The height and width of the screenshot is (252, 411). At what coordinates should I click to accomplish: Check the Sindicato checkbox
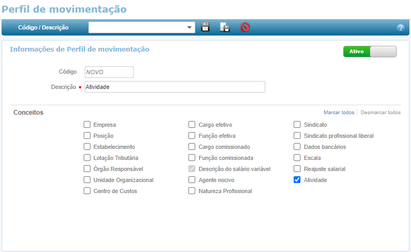point(297,125)
